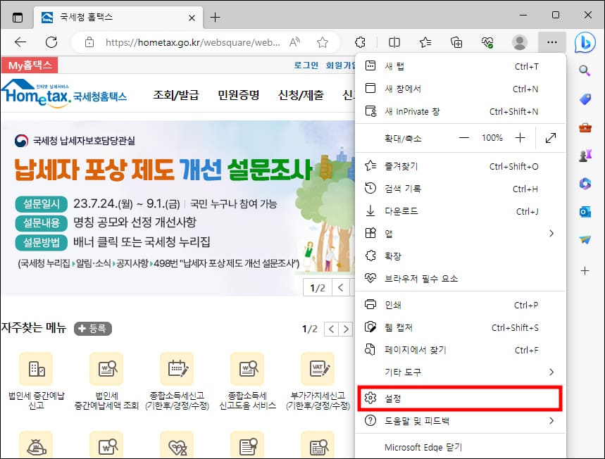
Task: Open the games icon in the Edge sidebar
Action: [585, 156]
